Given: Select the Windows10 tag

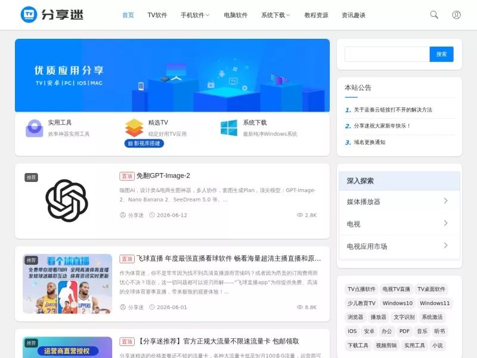Looking at the screenshot, I should click(398, 303).
